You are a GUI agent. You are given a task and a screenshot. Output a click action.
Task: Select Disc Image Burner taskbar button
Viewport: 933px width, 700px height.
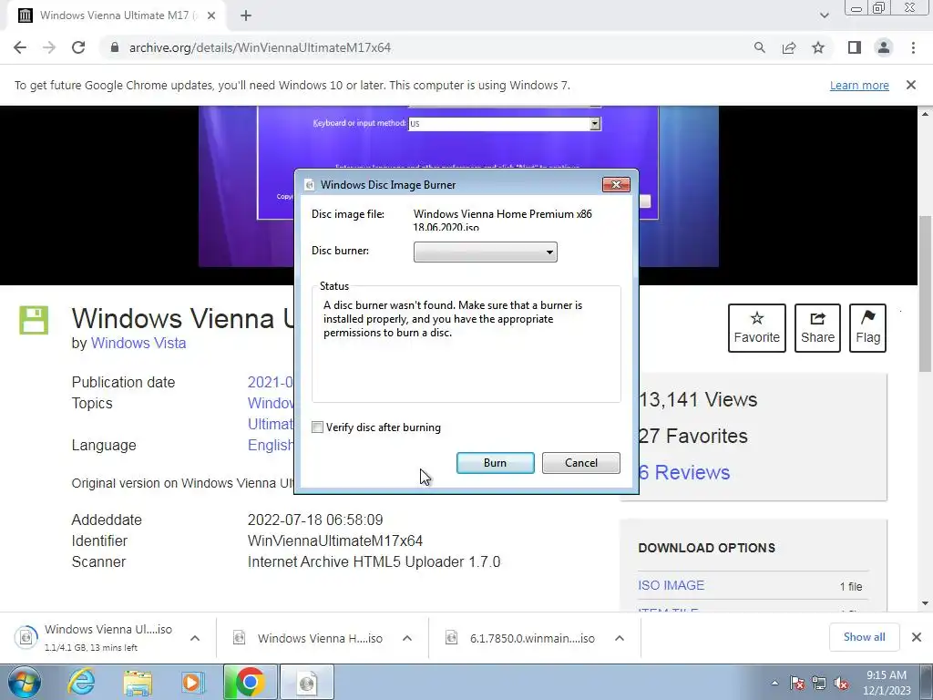click(307, 682)
